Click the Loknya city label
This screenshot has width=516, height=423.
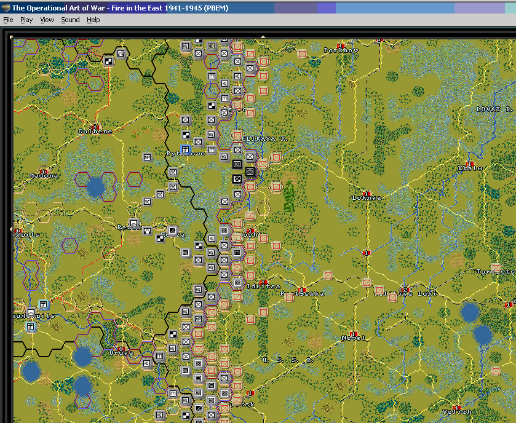coord(367,198)
